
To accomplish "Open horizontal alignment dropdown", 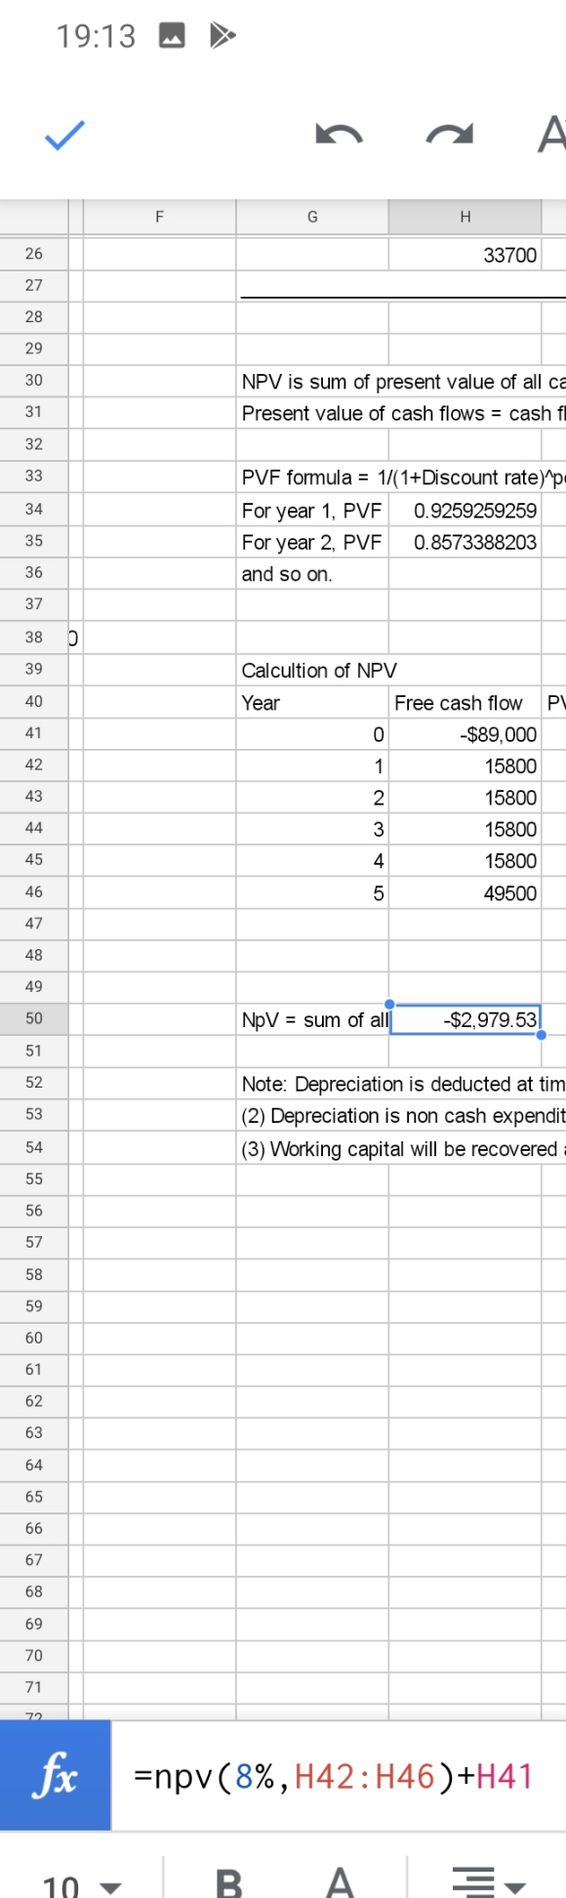I will coord(489,1881).
